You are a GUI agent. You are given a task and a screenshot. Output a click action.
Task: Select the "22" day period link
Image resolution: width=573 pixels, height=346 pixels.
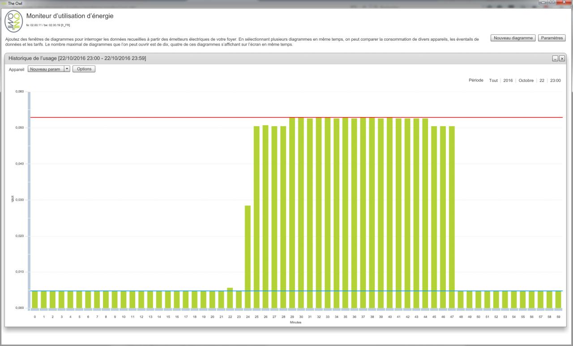(542, 80)
